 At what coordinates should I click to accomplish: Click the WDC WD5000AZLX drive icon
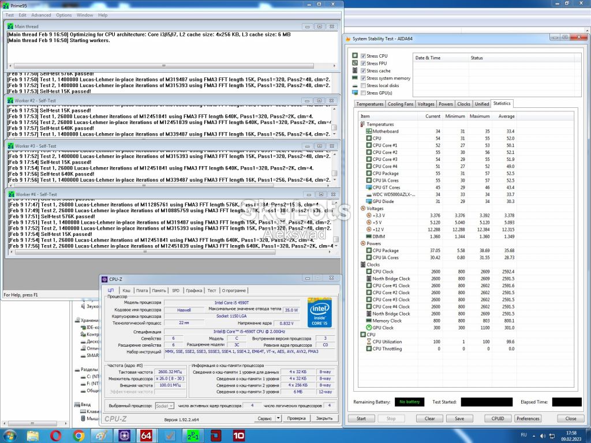click(369, 195)
